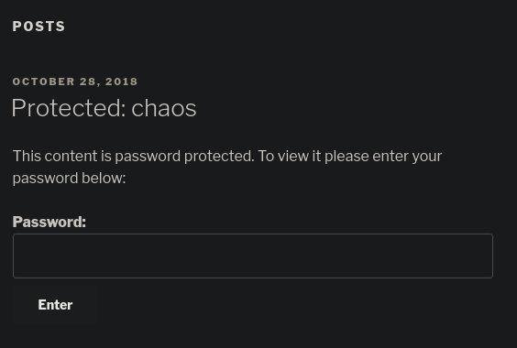The height and width of the screenshot is (348, 517).
Task: Open the October 28, 2018 date link
Action: coord(75,82)
